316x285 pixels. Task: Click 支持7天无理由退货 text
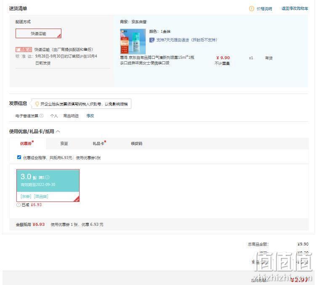point(187,40)
